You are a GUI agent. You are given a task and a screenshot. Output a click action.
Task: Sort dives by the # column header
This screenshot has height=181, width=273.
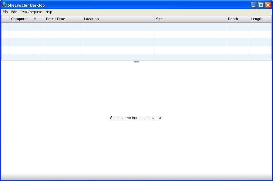[x=38, y=19]
